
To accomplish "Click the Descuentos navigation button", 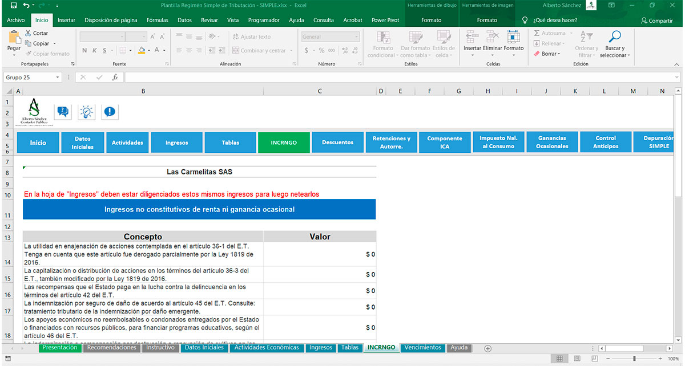I will [x=337, y=143].
